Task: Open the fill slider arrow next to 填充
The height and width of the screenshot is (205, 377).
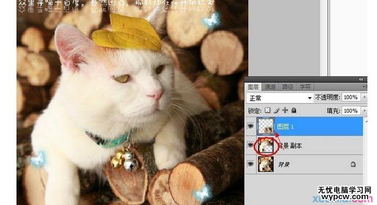Action: [364, 110]
